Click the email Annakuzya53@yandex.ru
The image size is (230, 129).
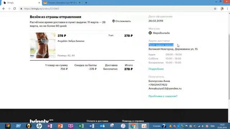click(x=165, y=89)
